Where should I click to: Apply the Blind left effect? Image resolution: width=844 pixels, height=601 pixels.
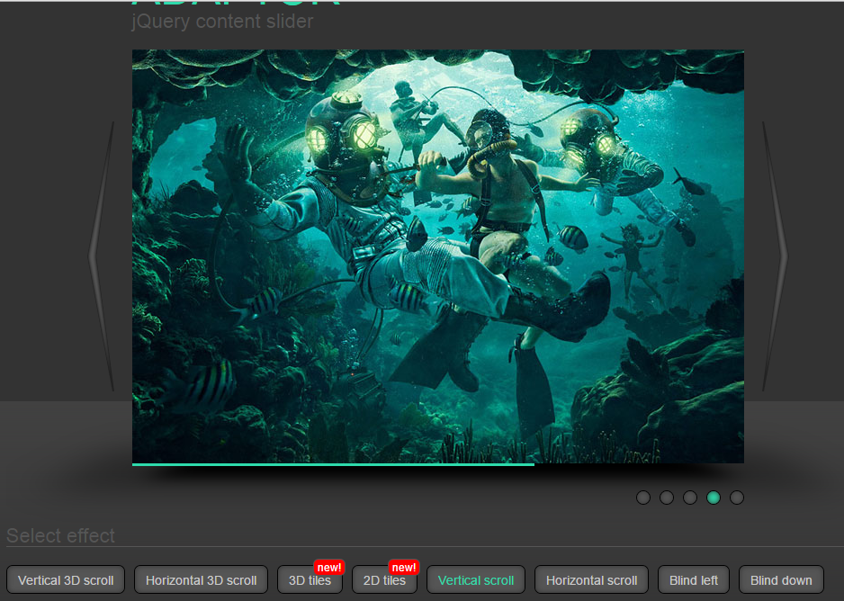coord(693,580)
